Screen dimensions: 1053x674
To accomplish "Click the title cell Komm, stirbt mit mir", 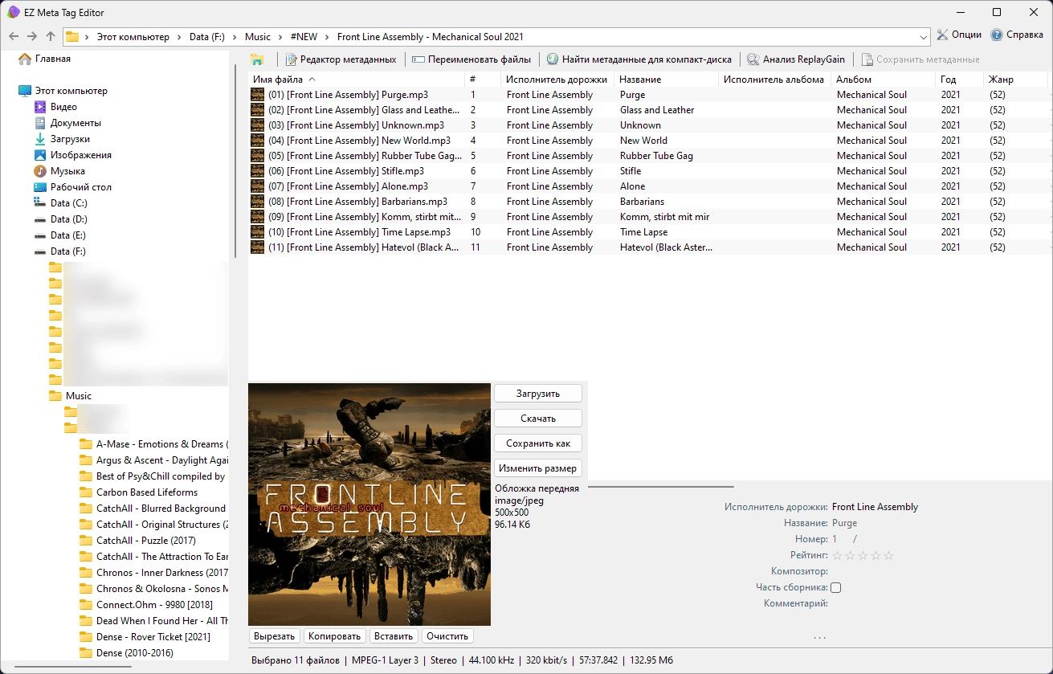I will coord(664,217).
